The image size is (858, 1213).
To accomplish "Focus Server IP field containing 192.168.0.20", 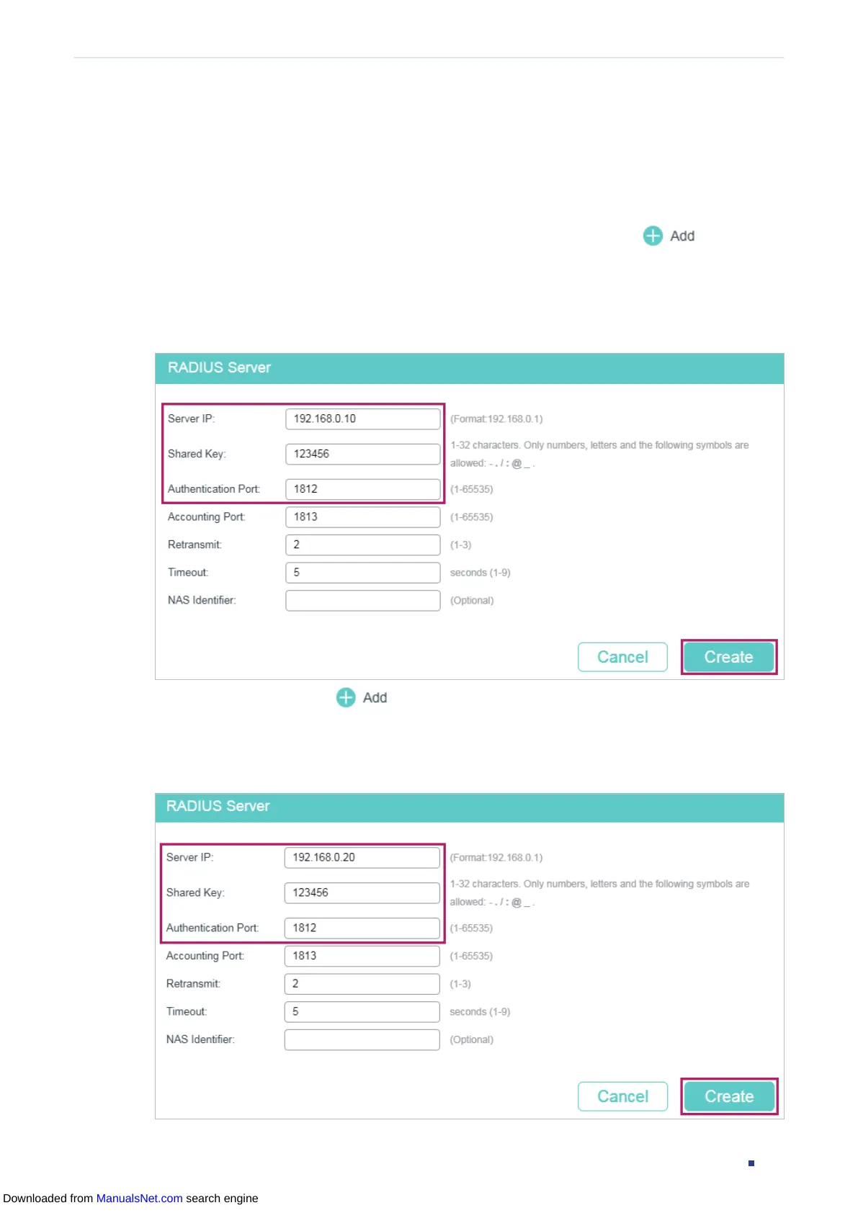I will (362, 857).
